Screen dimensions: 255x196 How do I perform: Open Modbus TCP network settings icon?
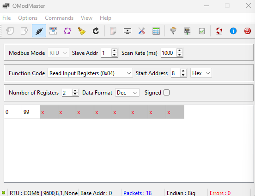188,31
